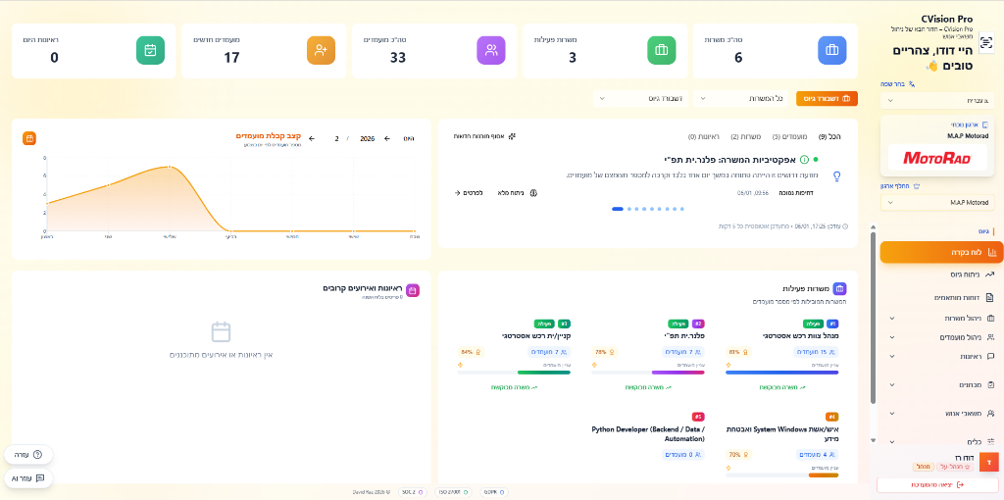The height and width of the screenshot is (500, 1004).
Task: Click the ניהול משרות briefcase icon in sidebar
Action: pyautogui.click(x=990, y=318)
